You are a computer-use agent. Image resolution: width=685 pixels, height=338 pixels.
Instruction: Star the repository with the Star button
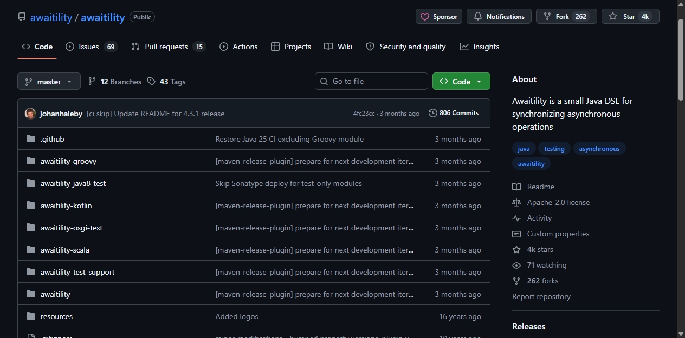tap(630, 16)
